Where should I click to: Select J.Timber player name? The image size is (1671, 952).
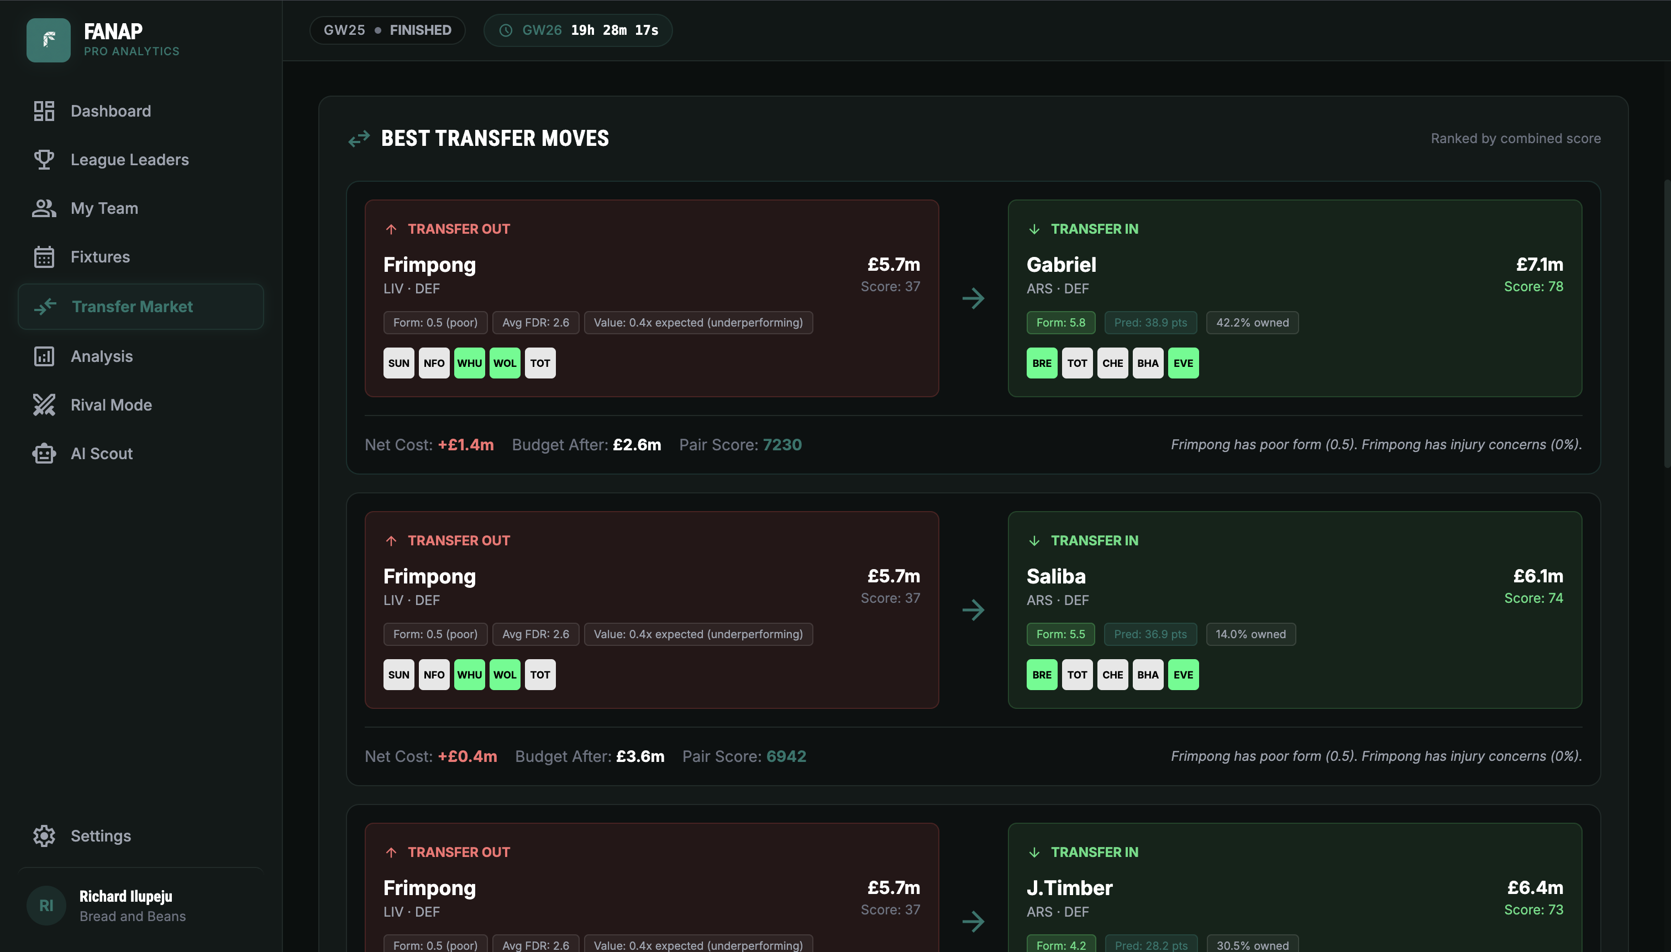1069,888
